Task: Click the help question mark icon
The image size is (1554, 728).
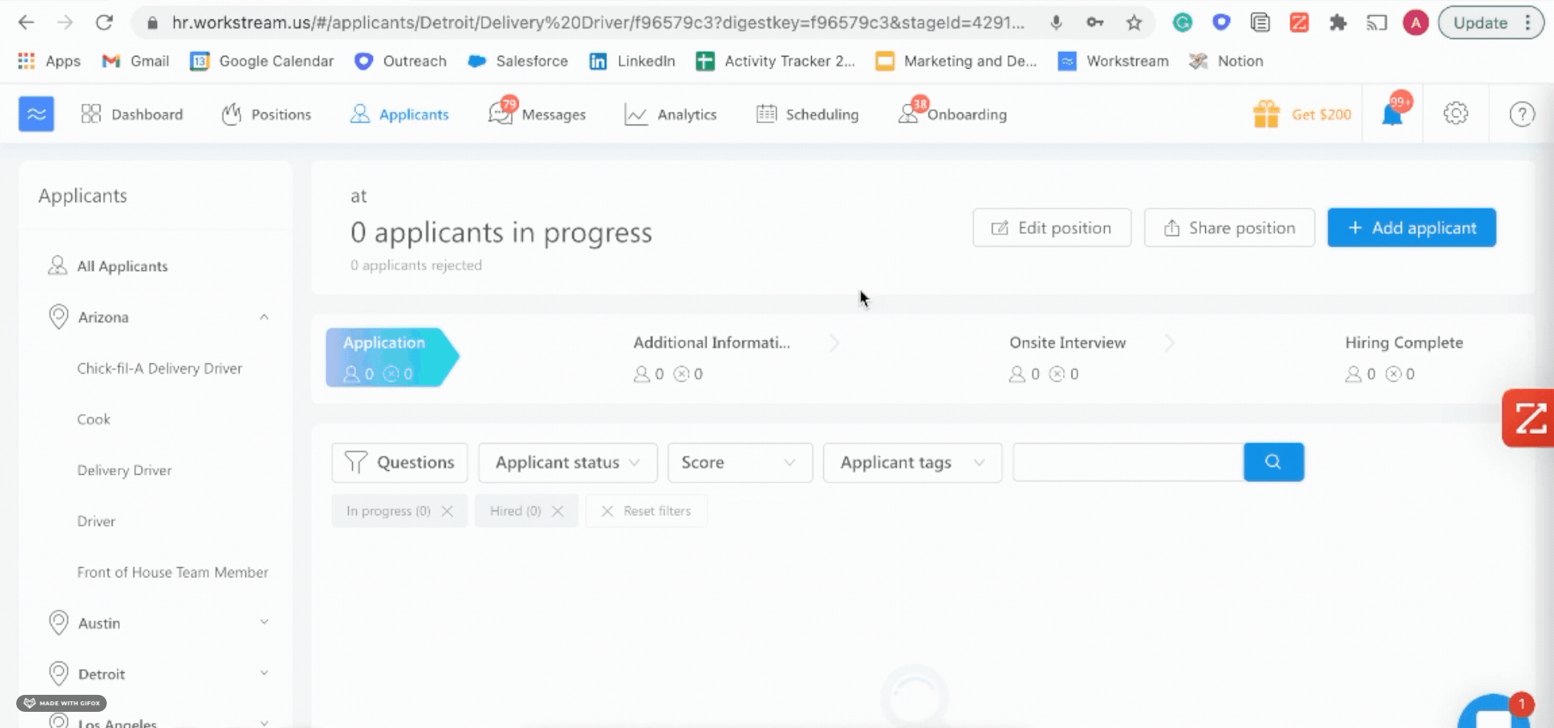Action: [x=1522, y=114]
